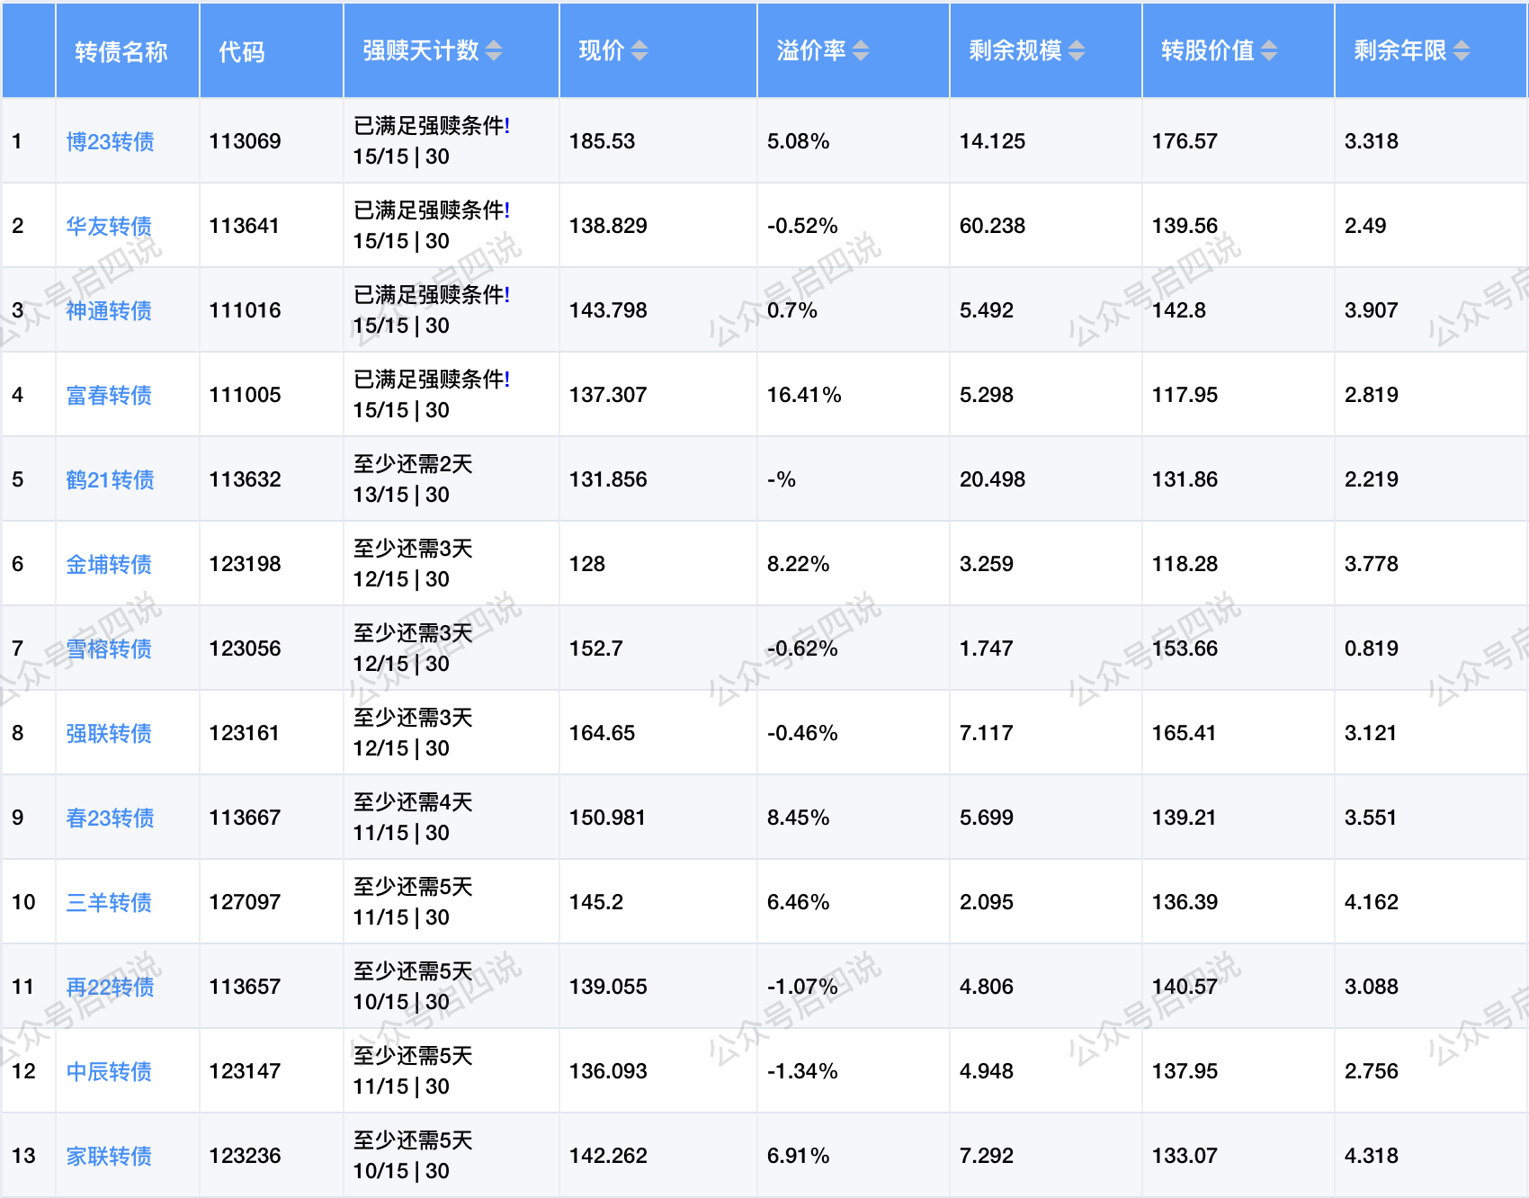The width and height of the screenshot is (1529, 1198).
Task: Select 鹤21转债 bond name
Action: coord(110,480)
